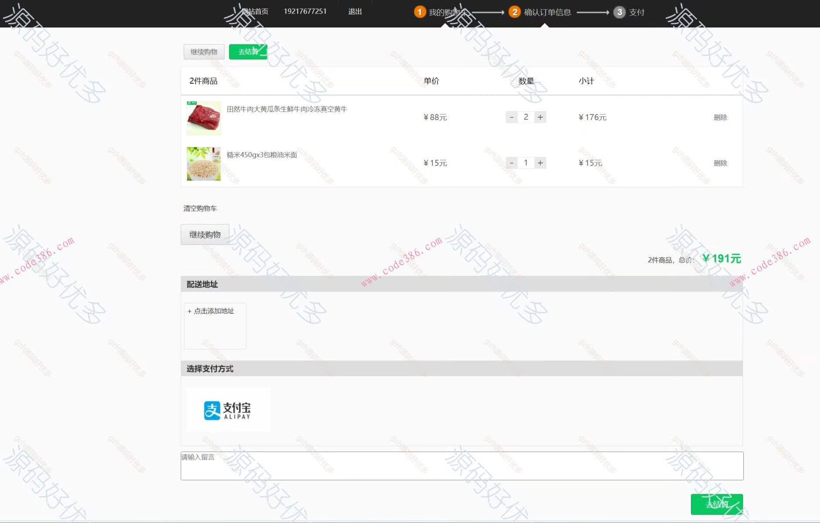820x523 pixels.
Task: Select the Alipay payment method logo
Action: [x=228, y=409]
